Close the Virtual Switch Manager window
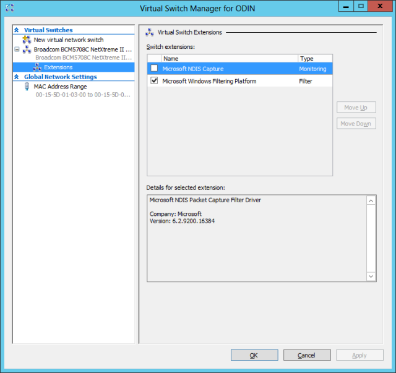 (379, 6)
